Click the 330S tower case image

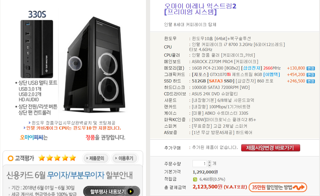click(x=94, y=64)
